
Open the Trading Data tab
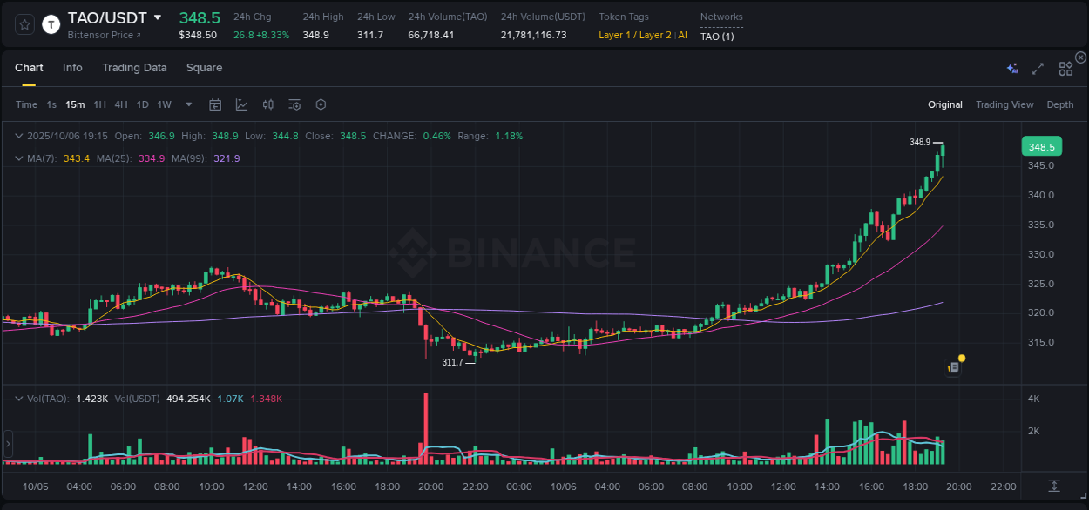pyautogui.click(x=134, y=67)
